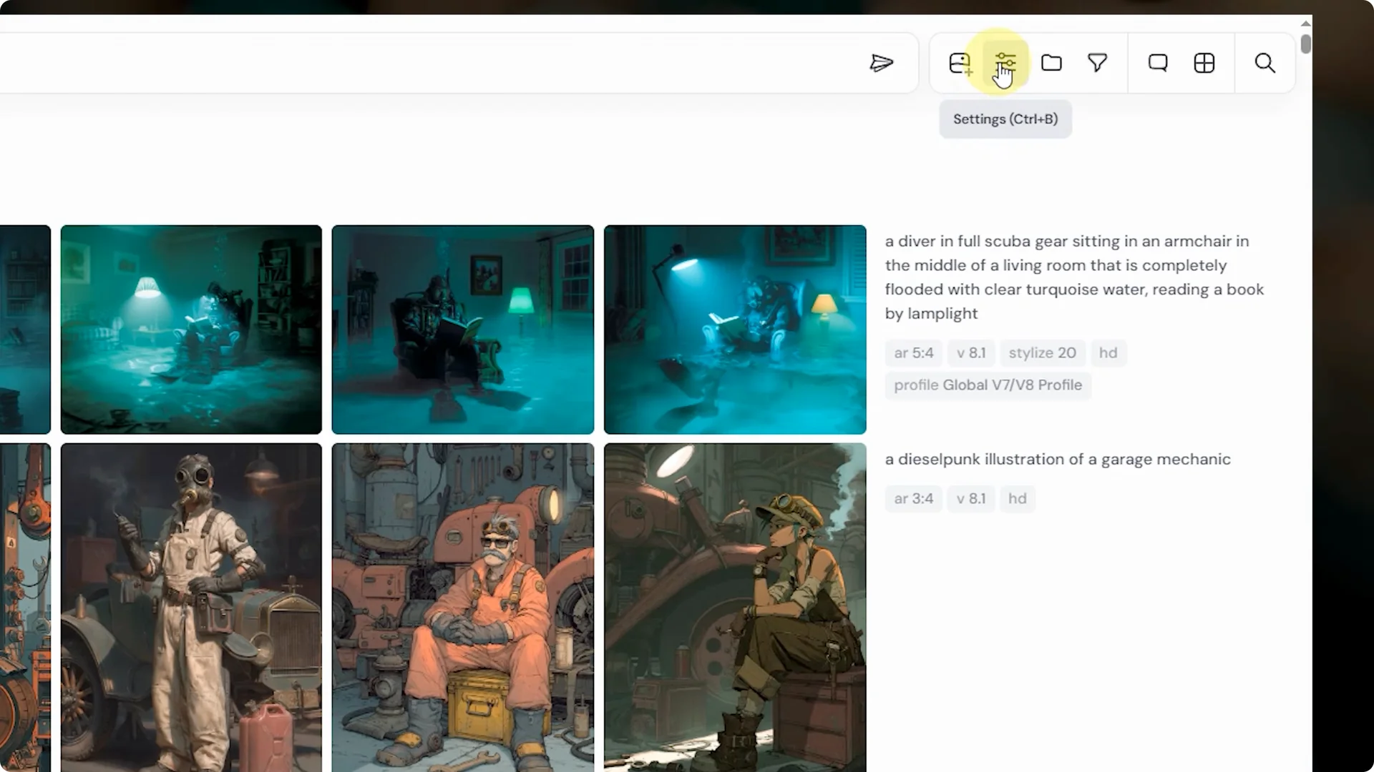Viewport: 1374px width, 772px height.
Task: Click the 'Settings (Ctrl+B)' tooltip label
Action: (x=1005, y=119)
